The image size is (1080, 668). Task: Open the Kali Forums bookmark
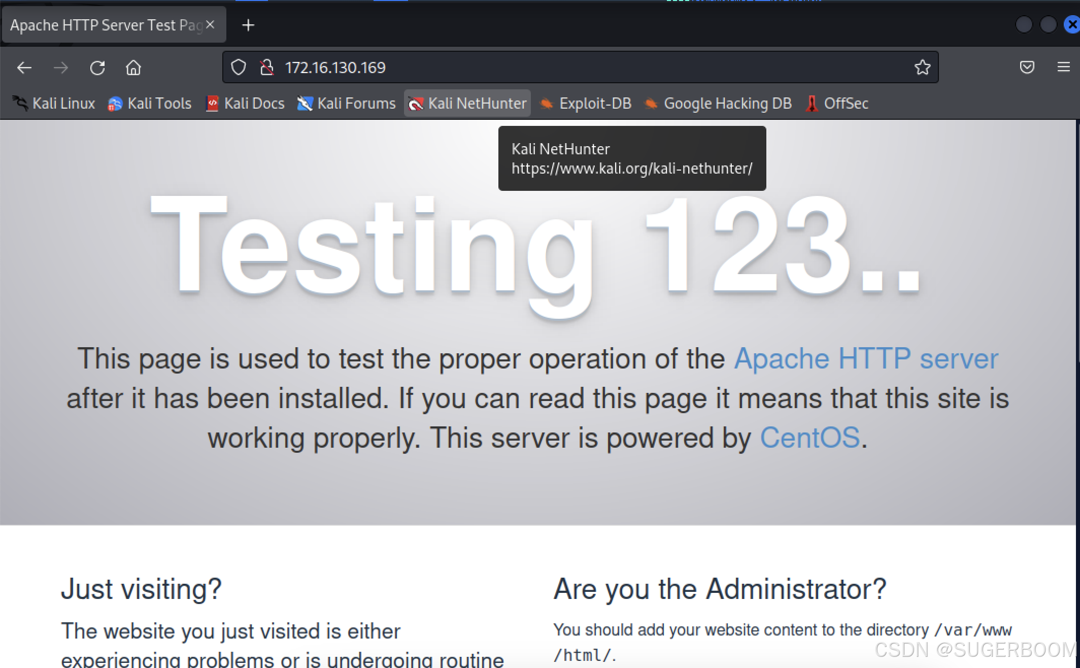point(346,104)
